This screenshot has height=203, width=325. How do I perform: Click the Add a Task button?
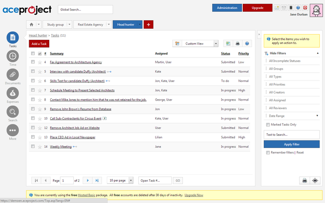pyautogui.click(x=39, y=44)
